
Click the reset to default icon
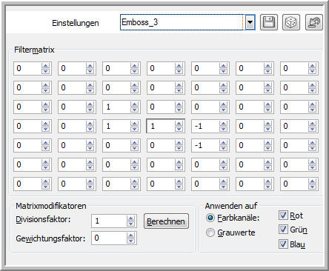click(313, 22)
